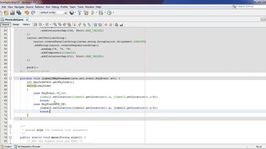266x149 pixels.
Task: Click the Open Project icon
Action: click(x=12, y=13)
